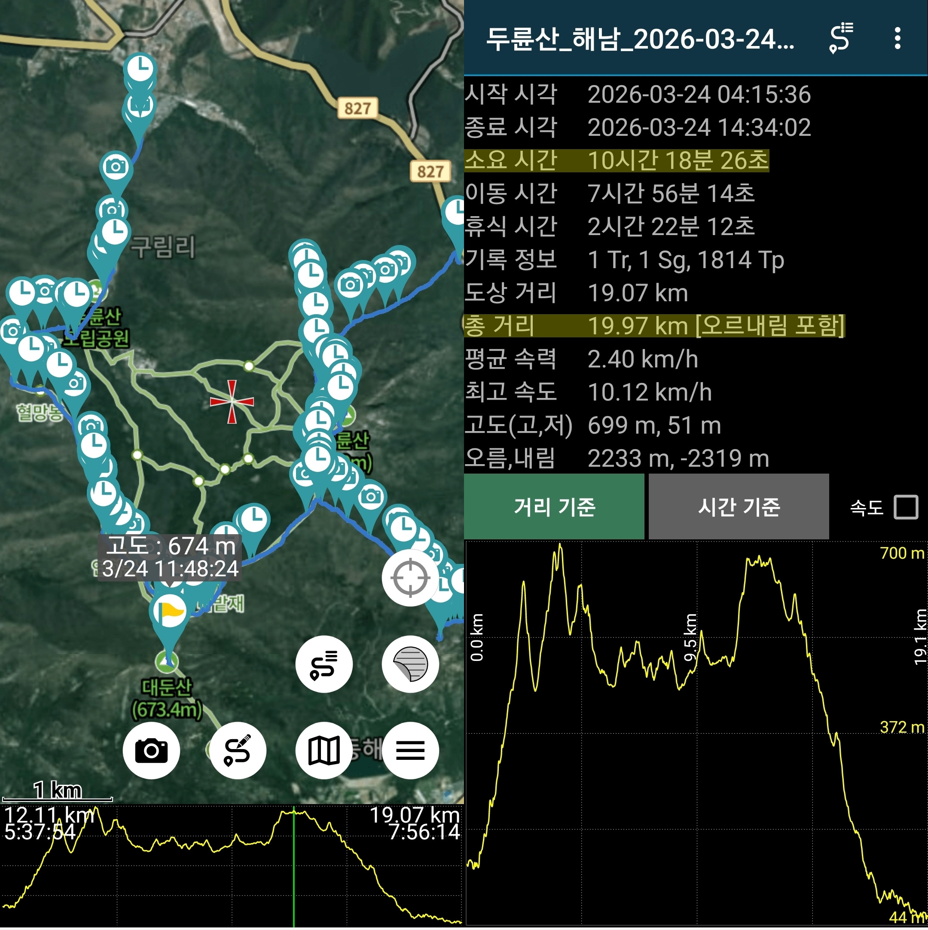Viewport: 928px width, 930px height.
Task: Tap the yellow flag marker on map
Action: pyautogui.click(x=169, y=610)
